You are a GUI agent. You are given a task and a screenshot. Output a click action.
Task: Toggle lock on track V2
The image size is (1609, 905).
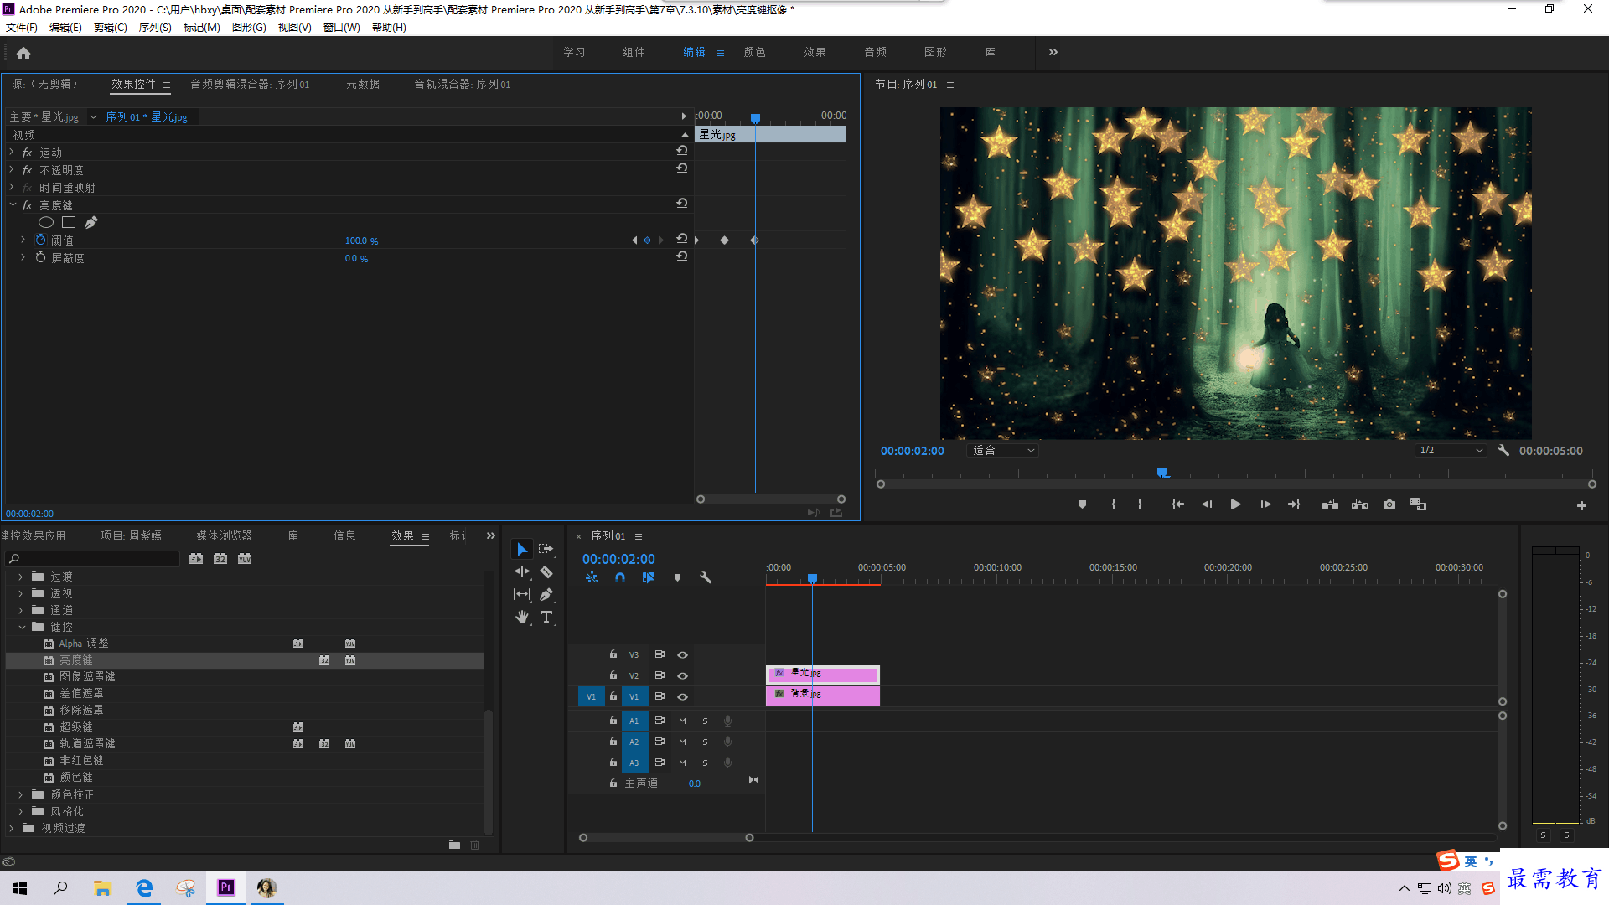click(613, 675)
